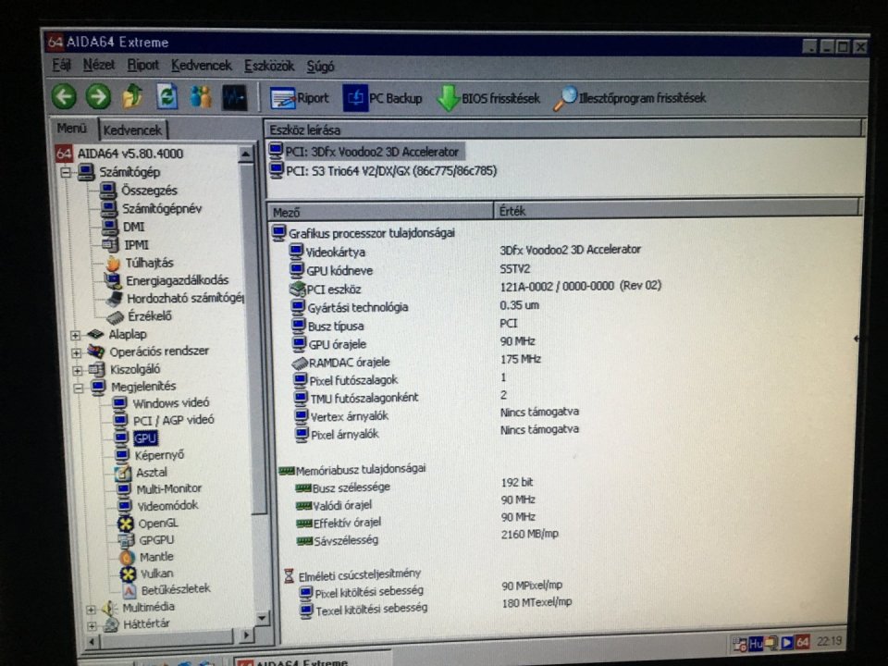
Task: Collapse the Megjelenítés tree node
Action: point(78,388)
